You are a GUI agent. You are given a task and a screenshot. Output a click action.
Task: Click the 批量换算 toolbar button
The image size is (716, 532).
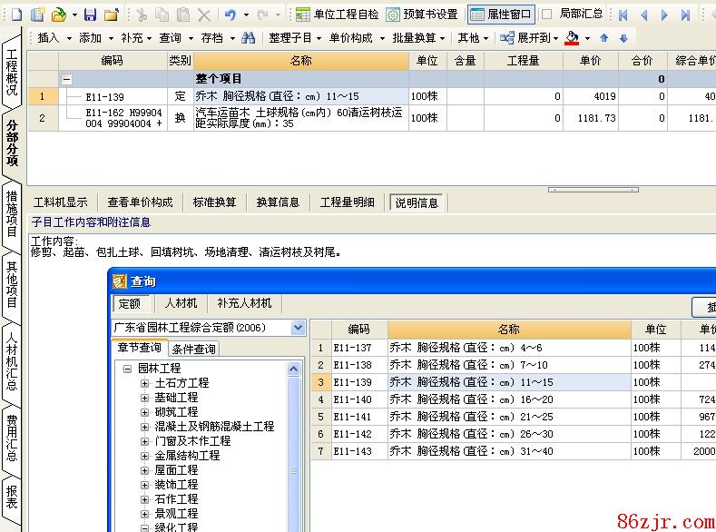pyautogui.click(x=418, y=38)
